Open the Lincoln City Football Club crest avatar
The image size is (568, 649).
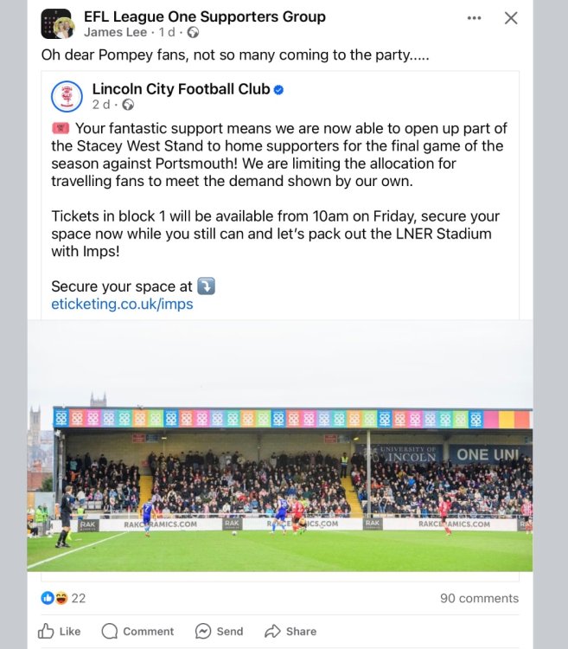click(x=67, y=96)
